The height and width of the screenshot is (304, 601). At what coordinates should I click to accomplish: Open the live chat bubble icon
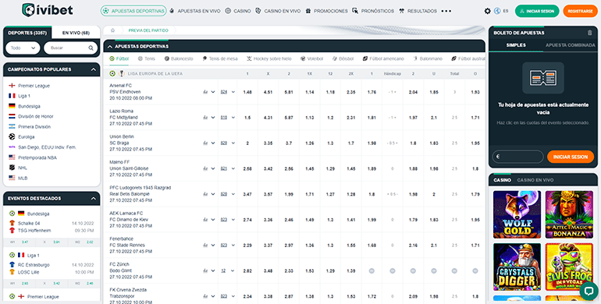[x=589, y=291]
